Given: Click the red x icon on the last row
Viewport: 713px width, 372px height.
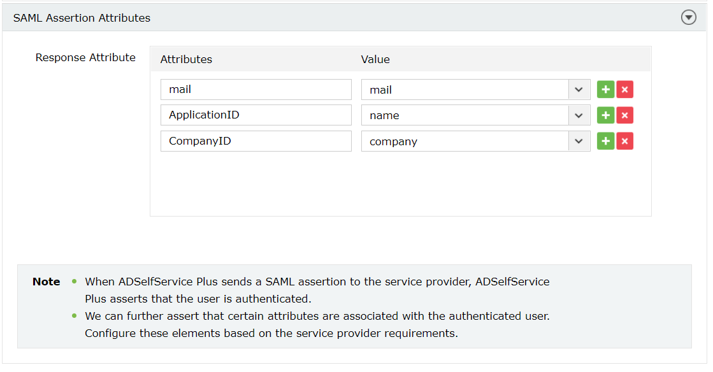Looking at the screenshot, I should click(x=625, y=141).
